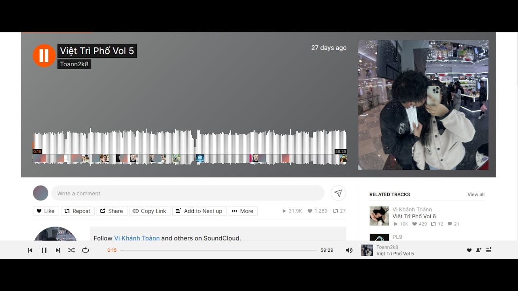Image resolution: width=518 pixels, height=291 pixels.
Task: Pause the track with the big orange button
Action: tap(44, 55)
